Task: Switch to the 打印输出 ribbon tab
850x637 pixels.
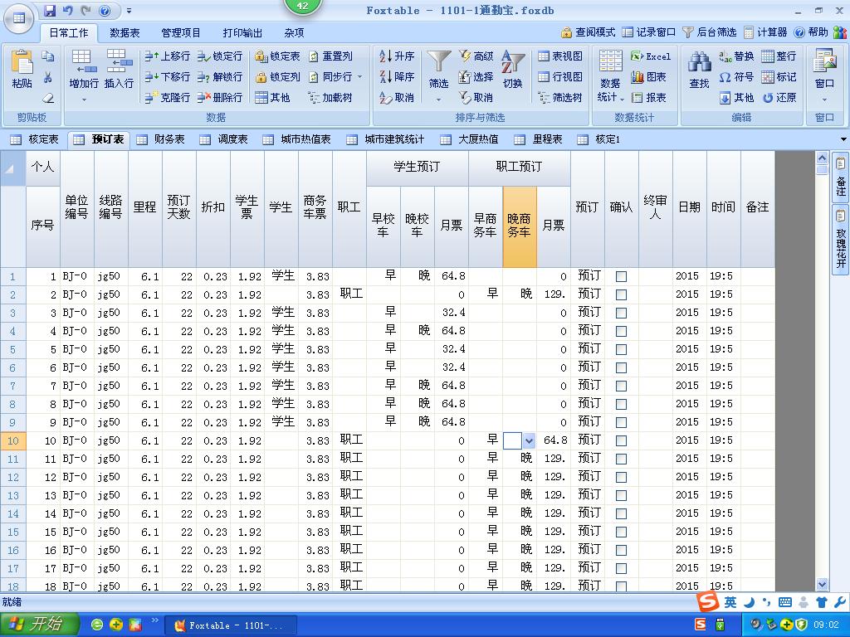Action: pos(242,33)
